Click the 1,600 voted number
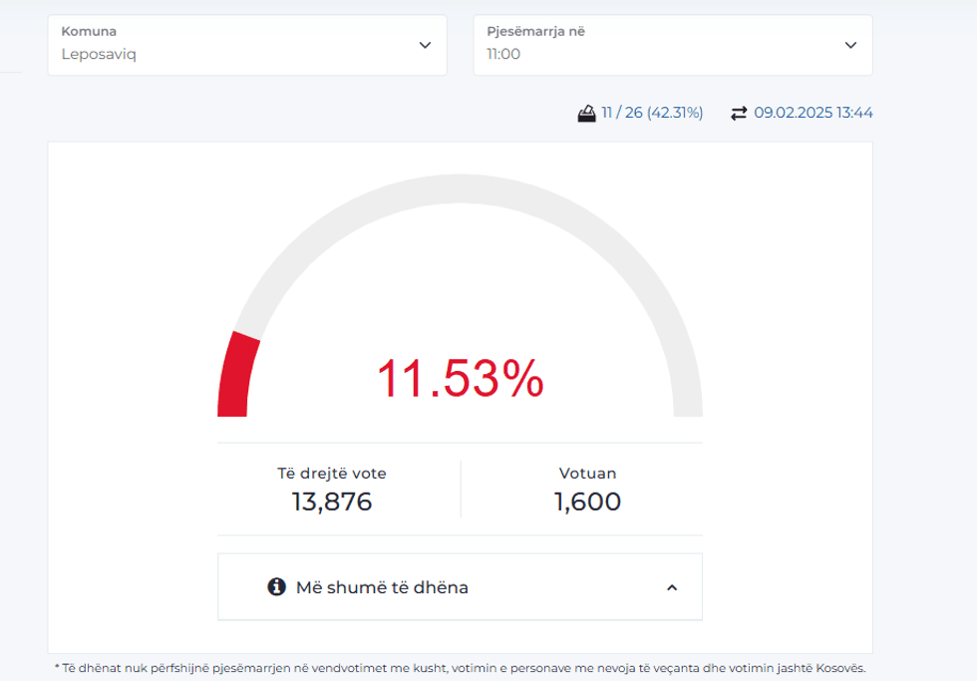The height and width of the screenshot is (681, 977). (x=587, y=502)
